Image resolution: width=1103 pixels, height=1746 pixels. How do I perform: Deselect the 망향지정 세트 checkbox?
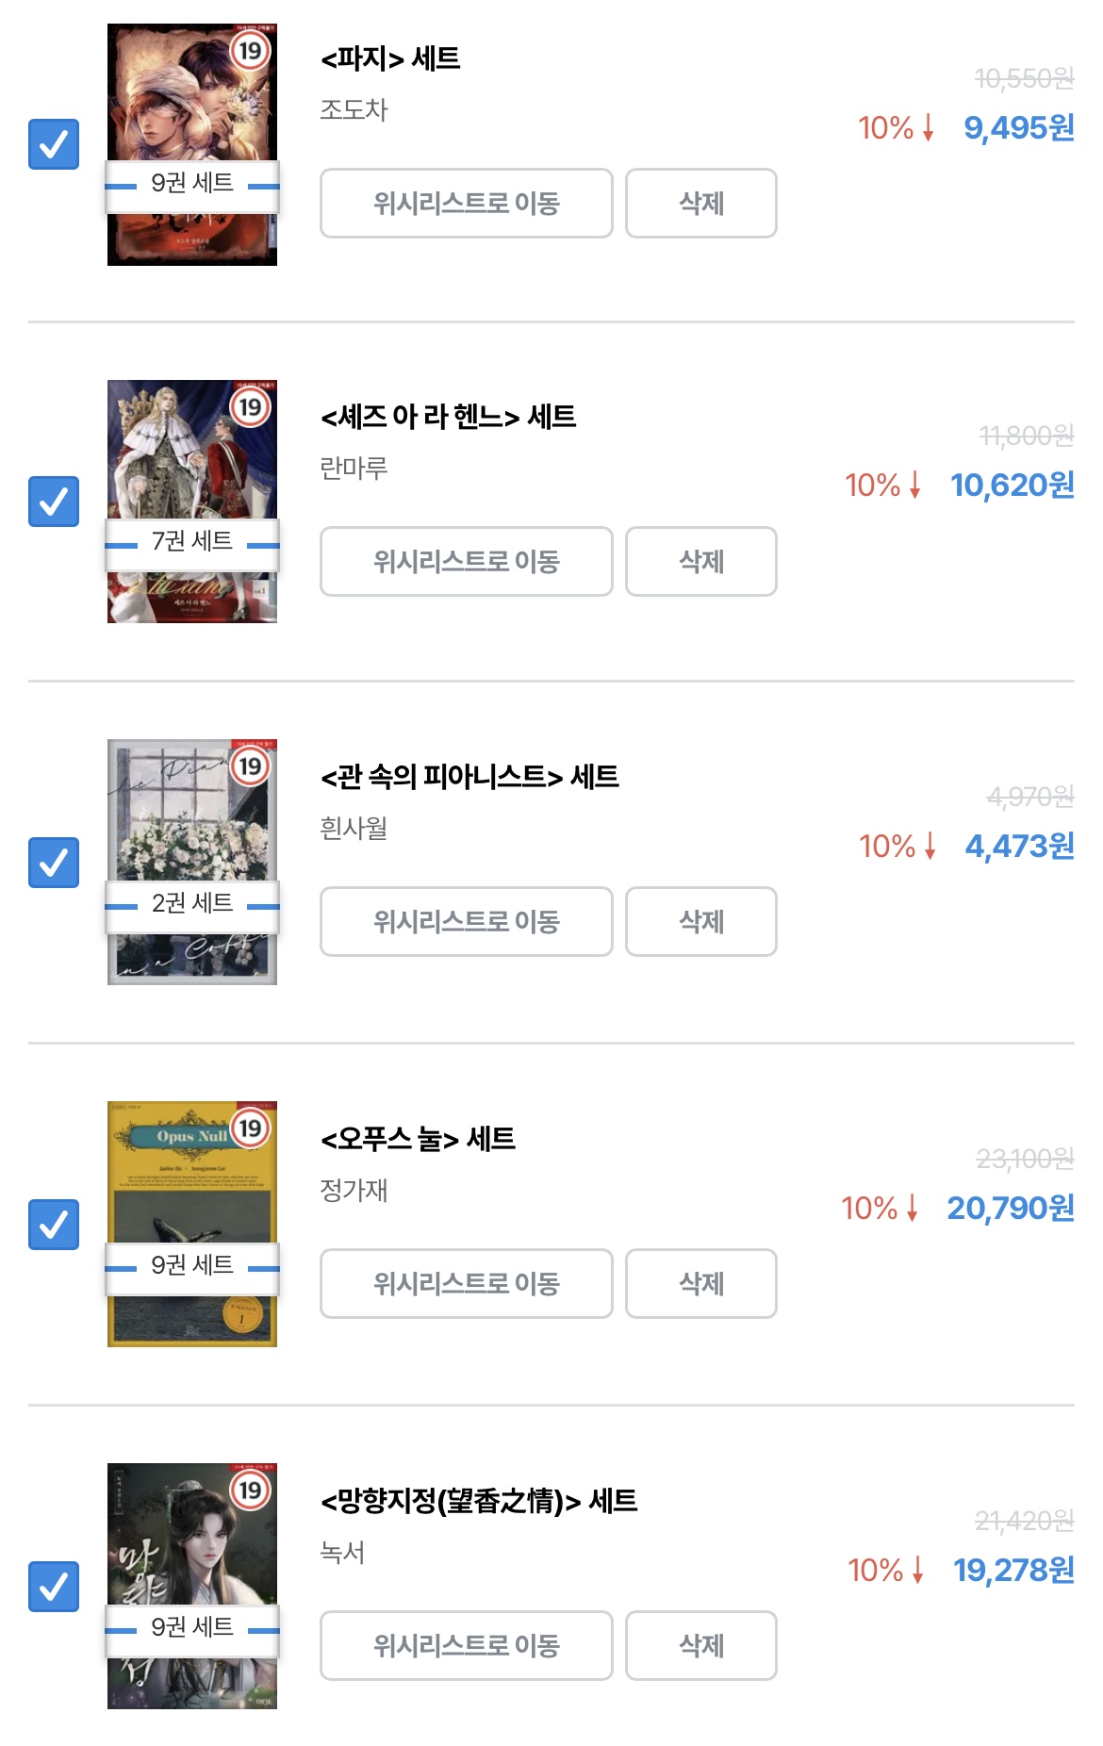54,1587
